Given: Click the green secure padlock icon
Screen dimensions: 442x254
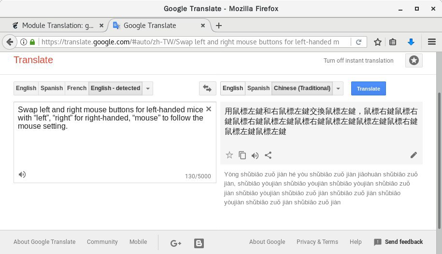Looking at the screenshot, I should [32, 42].
